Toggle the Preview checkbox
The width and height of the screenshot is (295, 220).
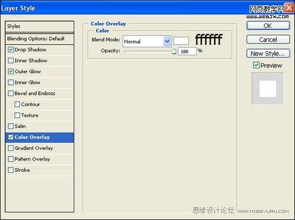256,65
